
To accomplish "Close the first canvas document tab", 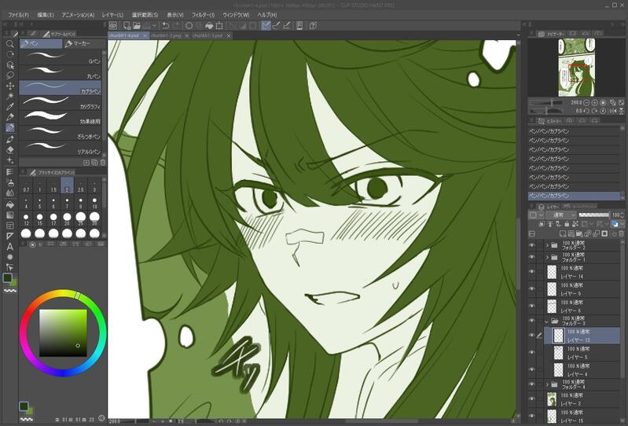I will click(145, 35).
